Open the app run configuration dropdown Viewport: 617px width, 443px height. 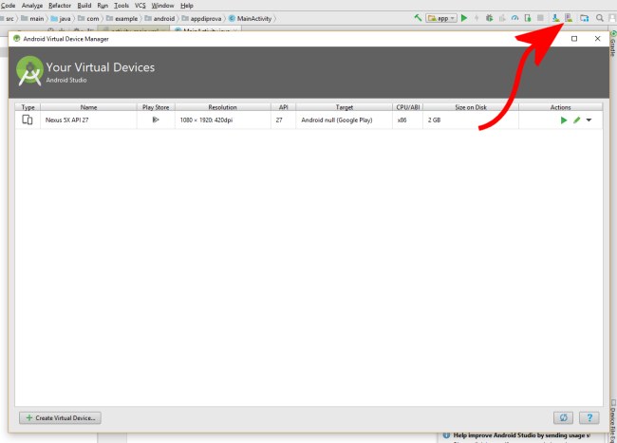441,18
